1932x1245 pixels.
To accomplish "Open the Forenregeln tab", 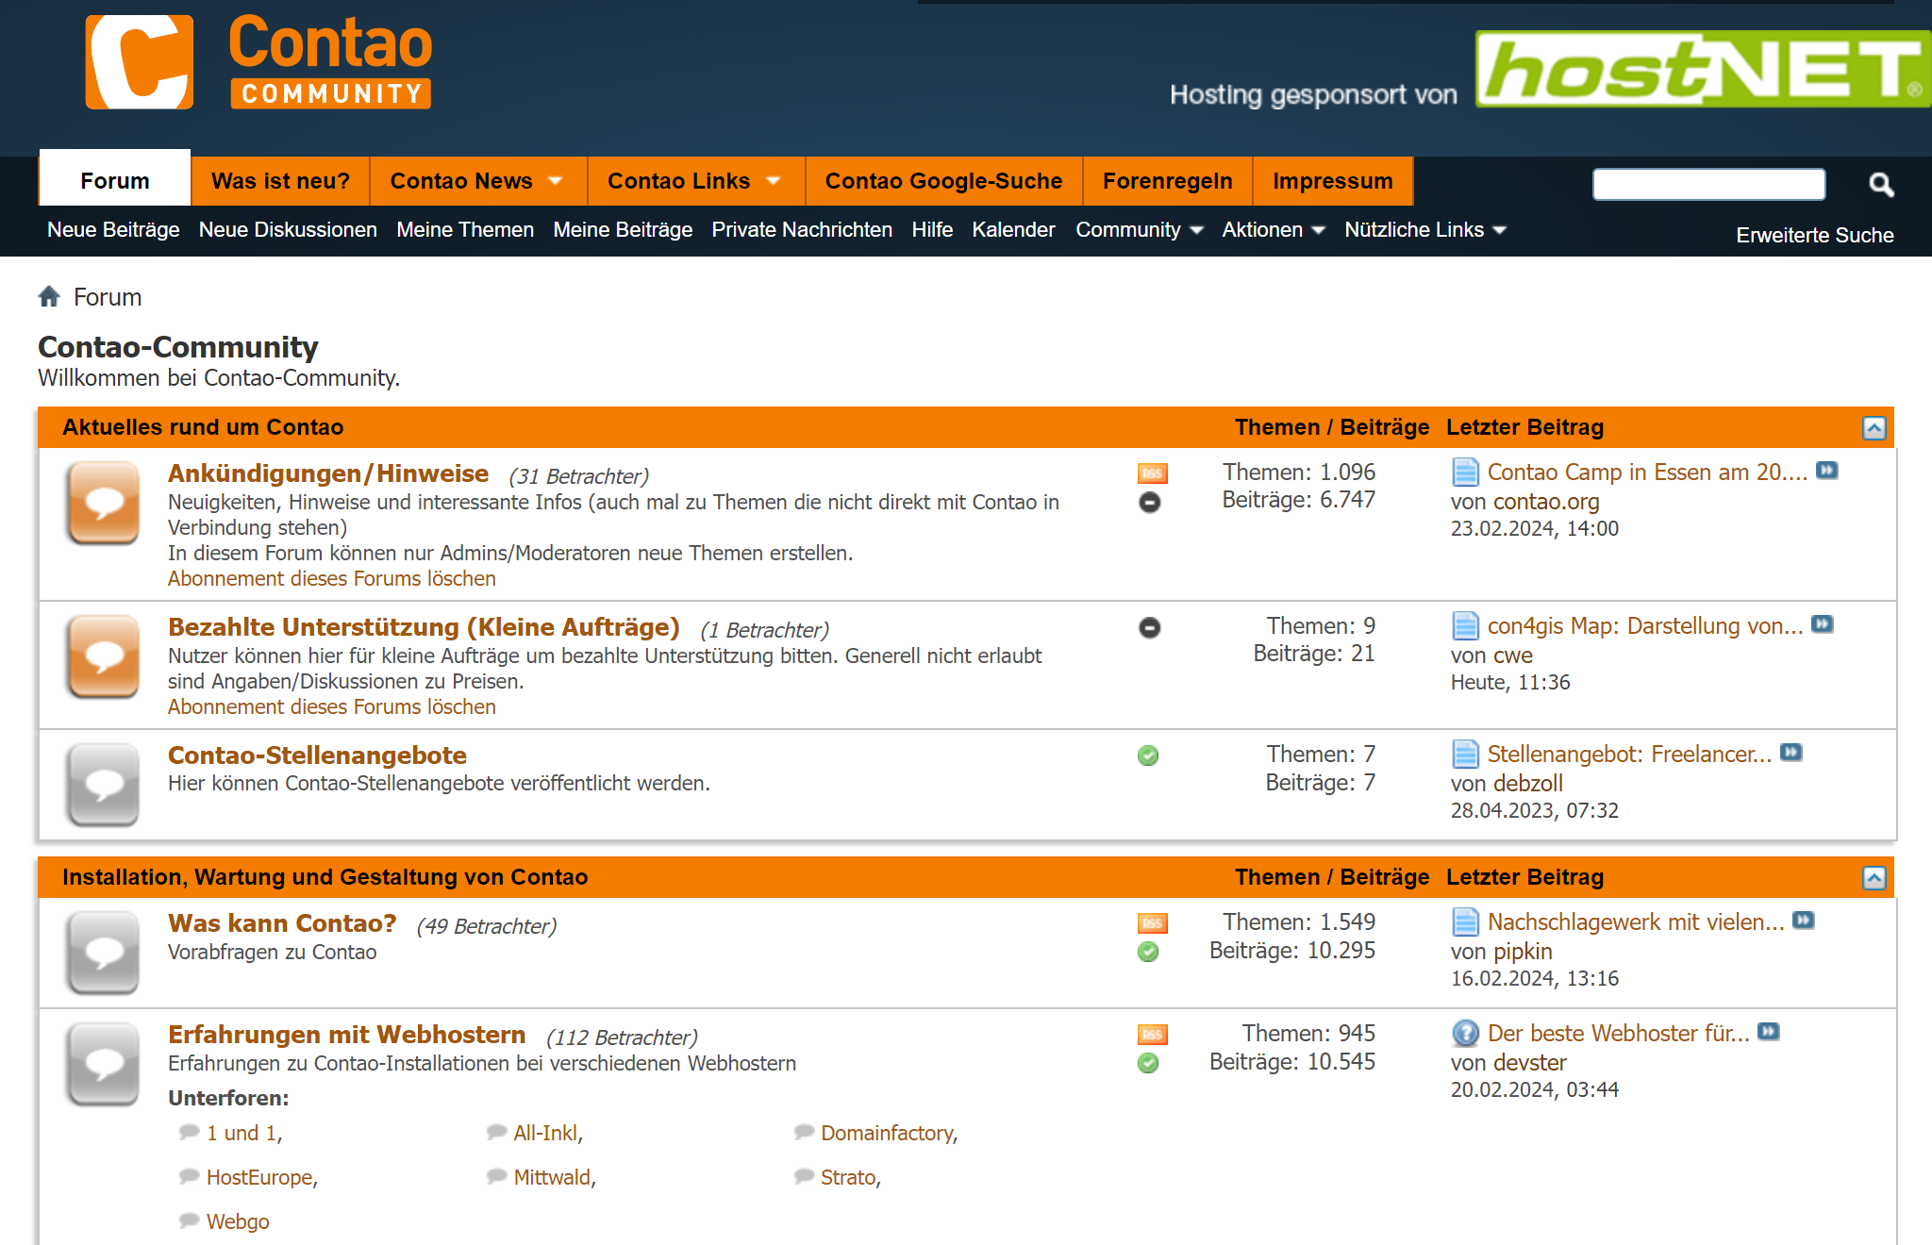I will click(1167, 181).
